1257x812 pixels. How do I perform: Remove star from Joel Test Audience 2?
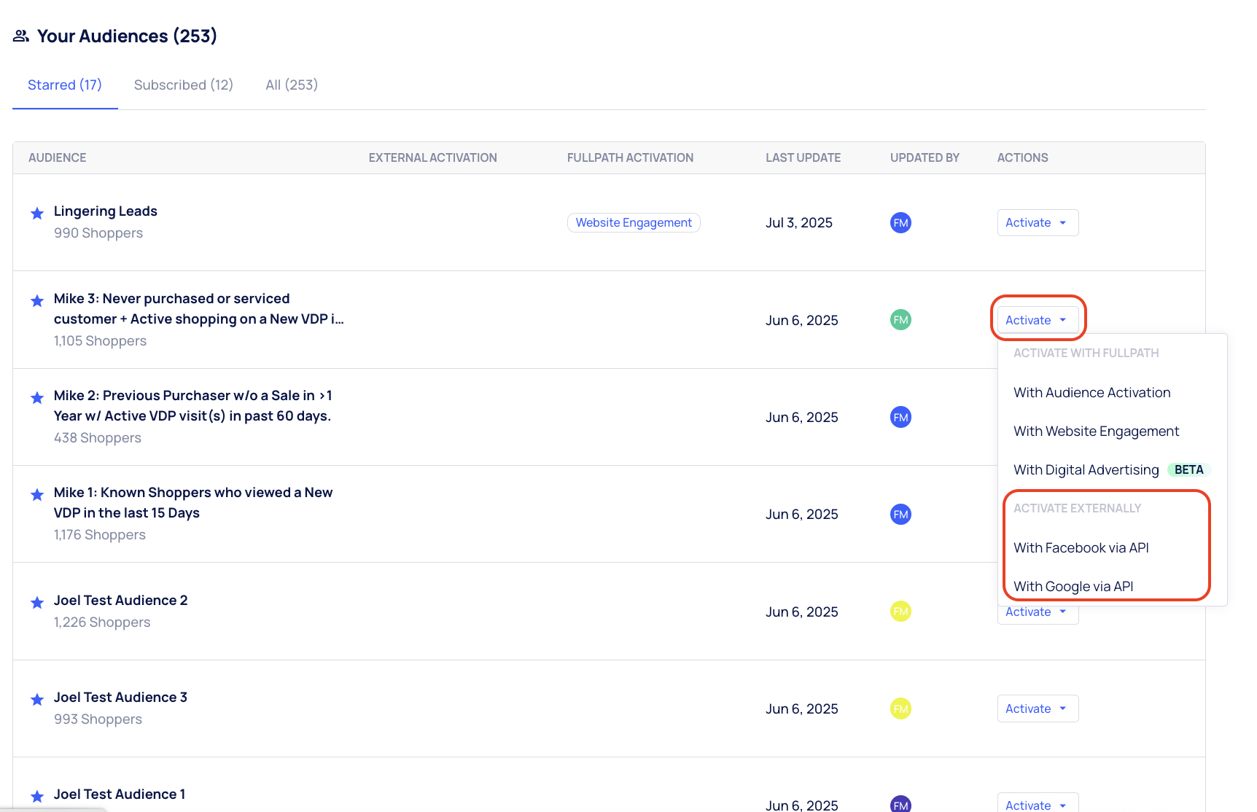37,603
